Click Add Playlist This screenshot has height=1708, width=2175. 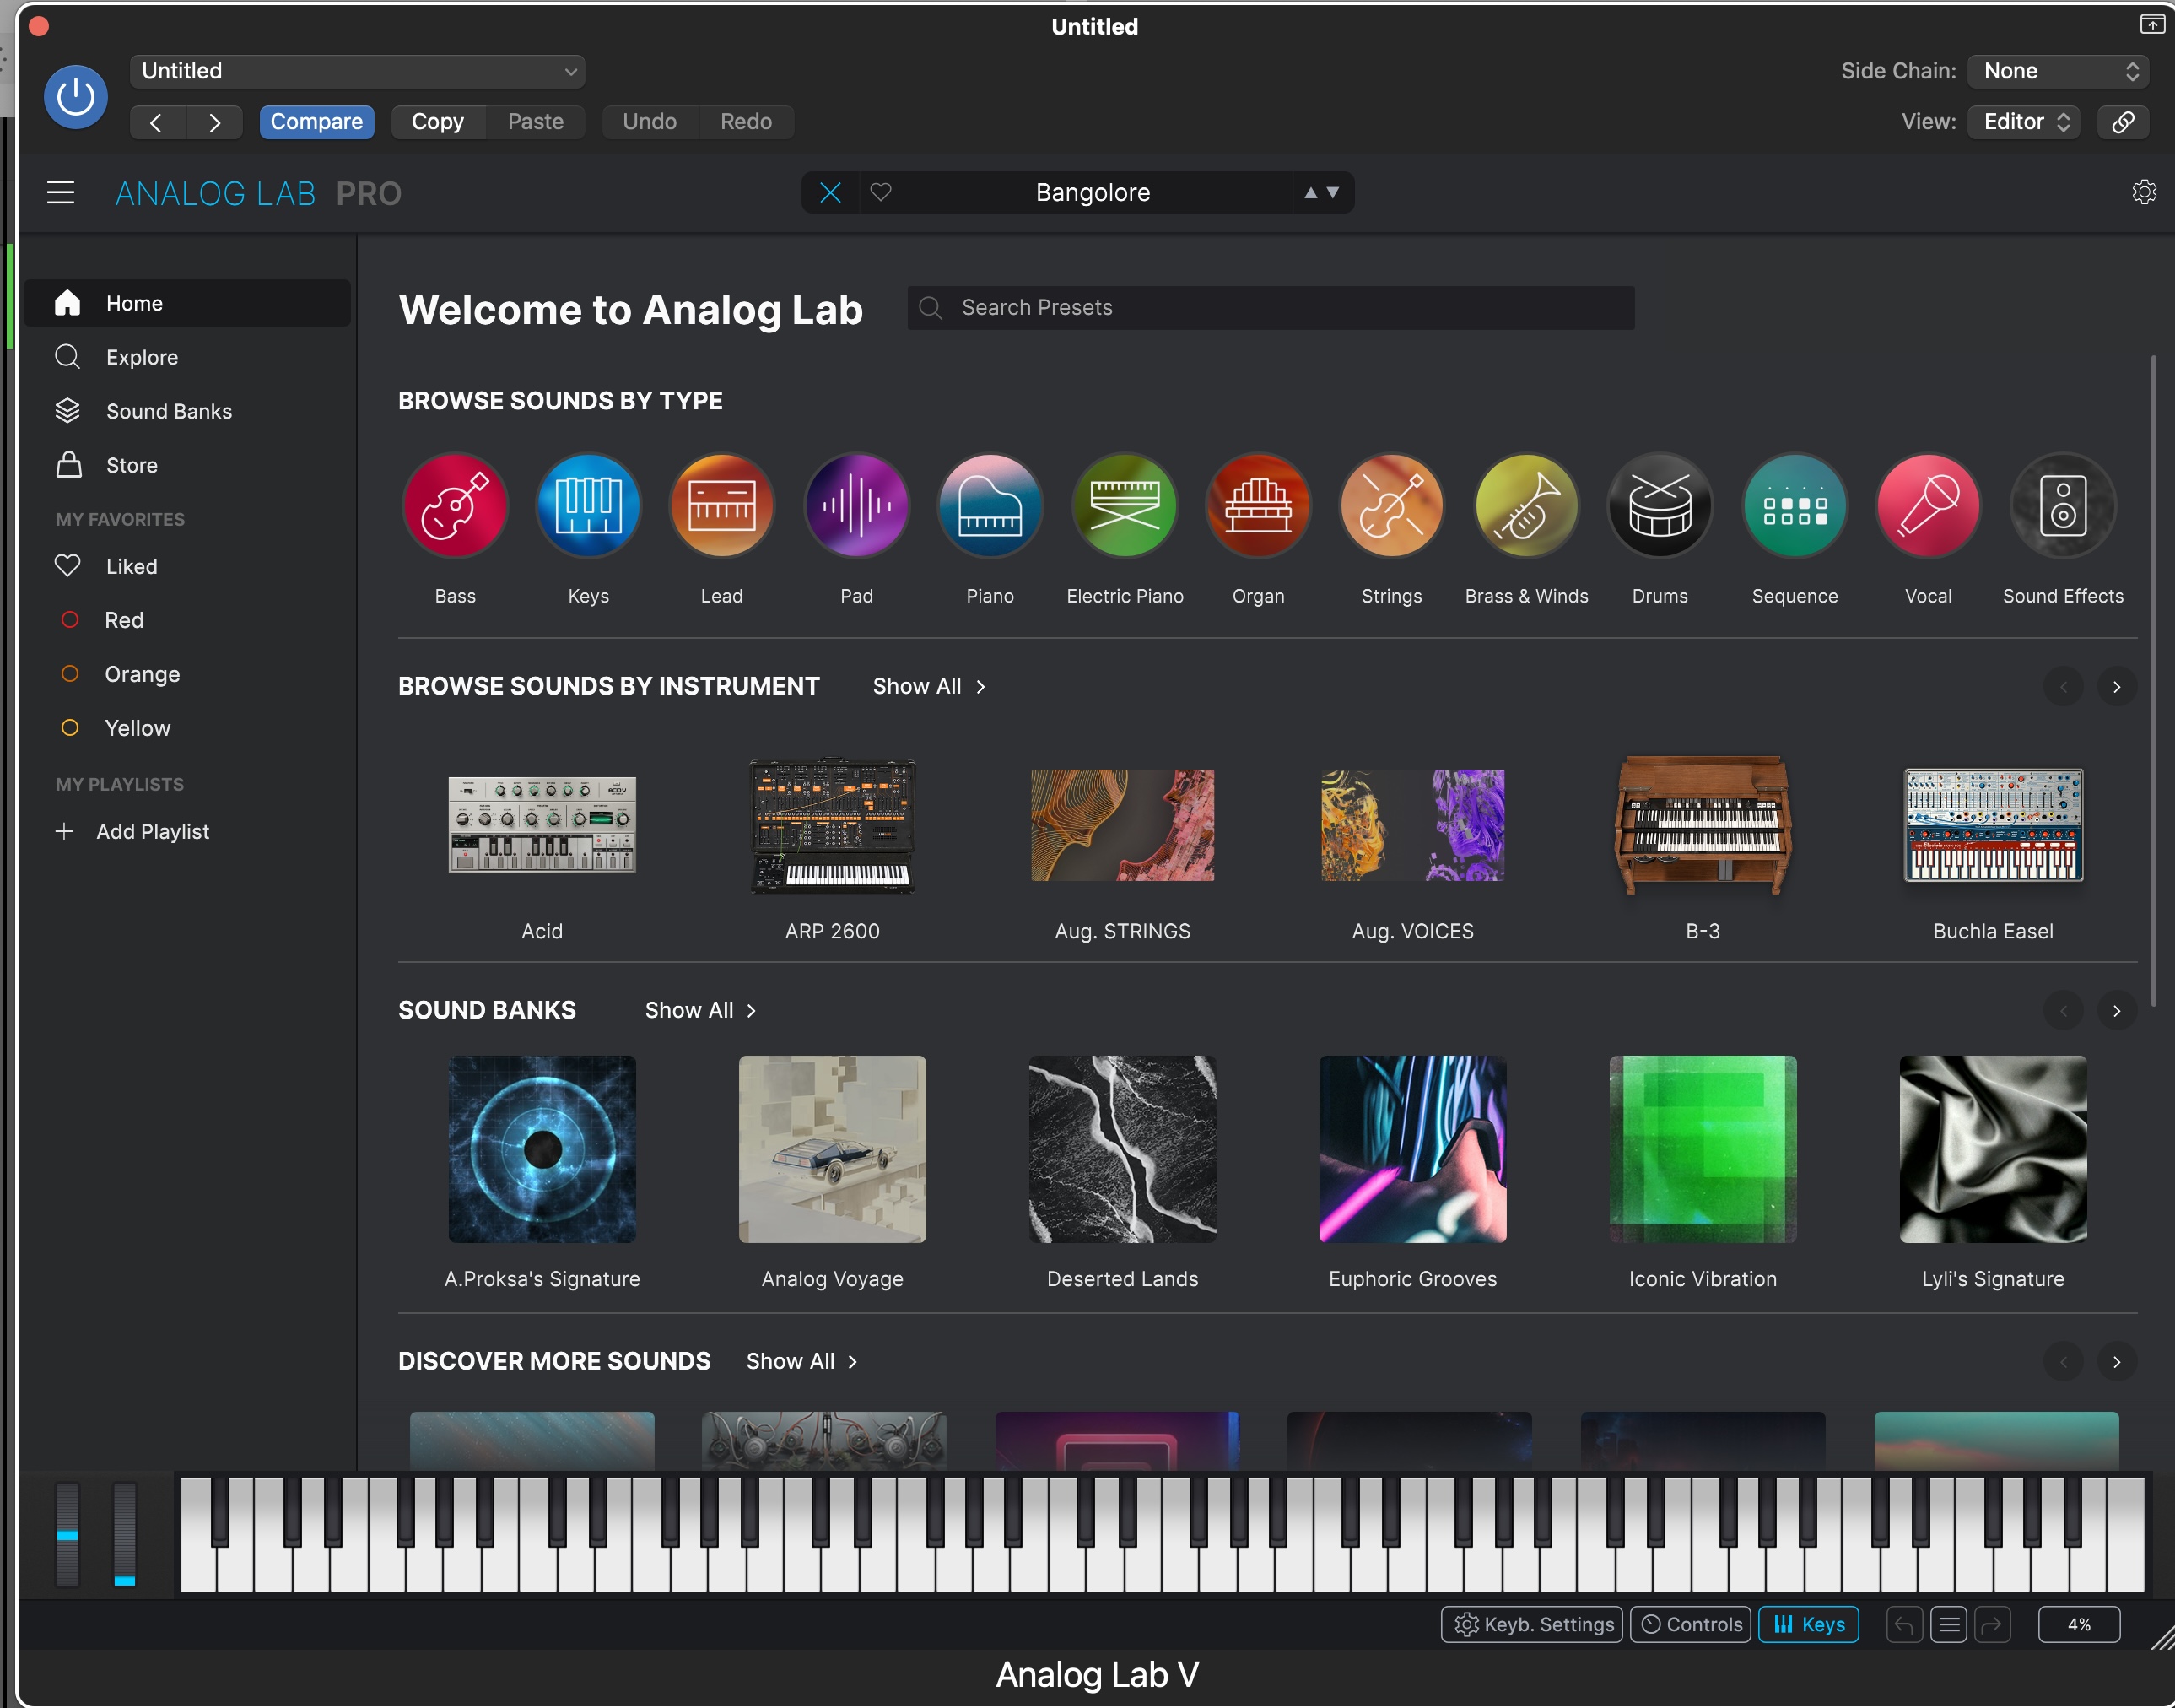133,831
